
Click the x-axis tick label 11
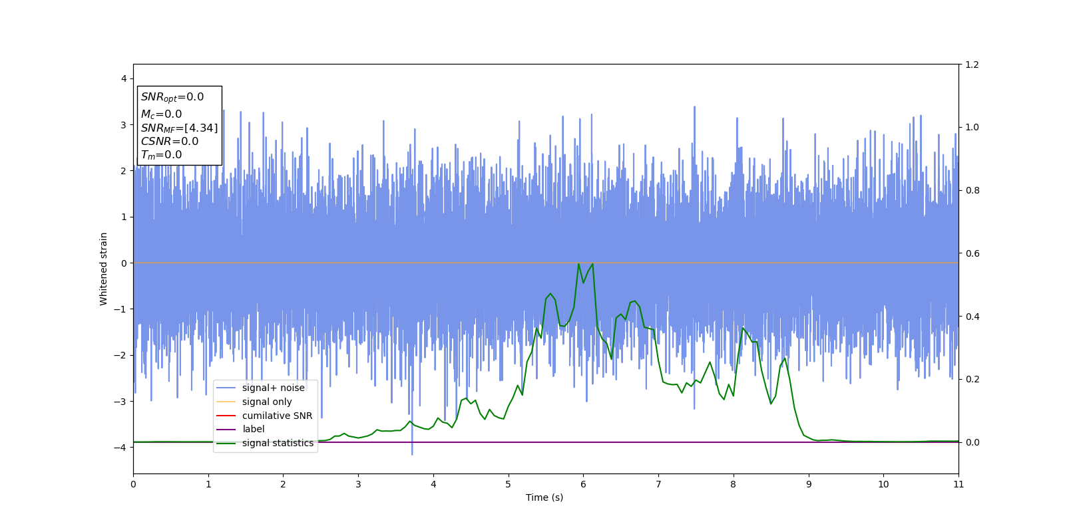(x=958, y=484)
